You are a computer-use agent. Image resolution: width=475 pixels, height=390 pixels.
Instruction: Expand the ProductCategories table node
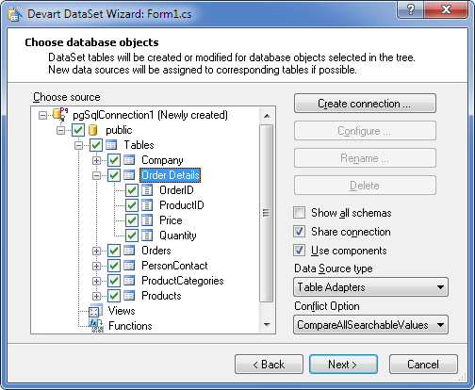(x=96, y=281)
